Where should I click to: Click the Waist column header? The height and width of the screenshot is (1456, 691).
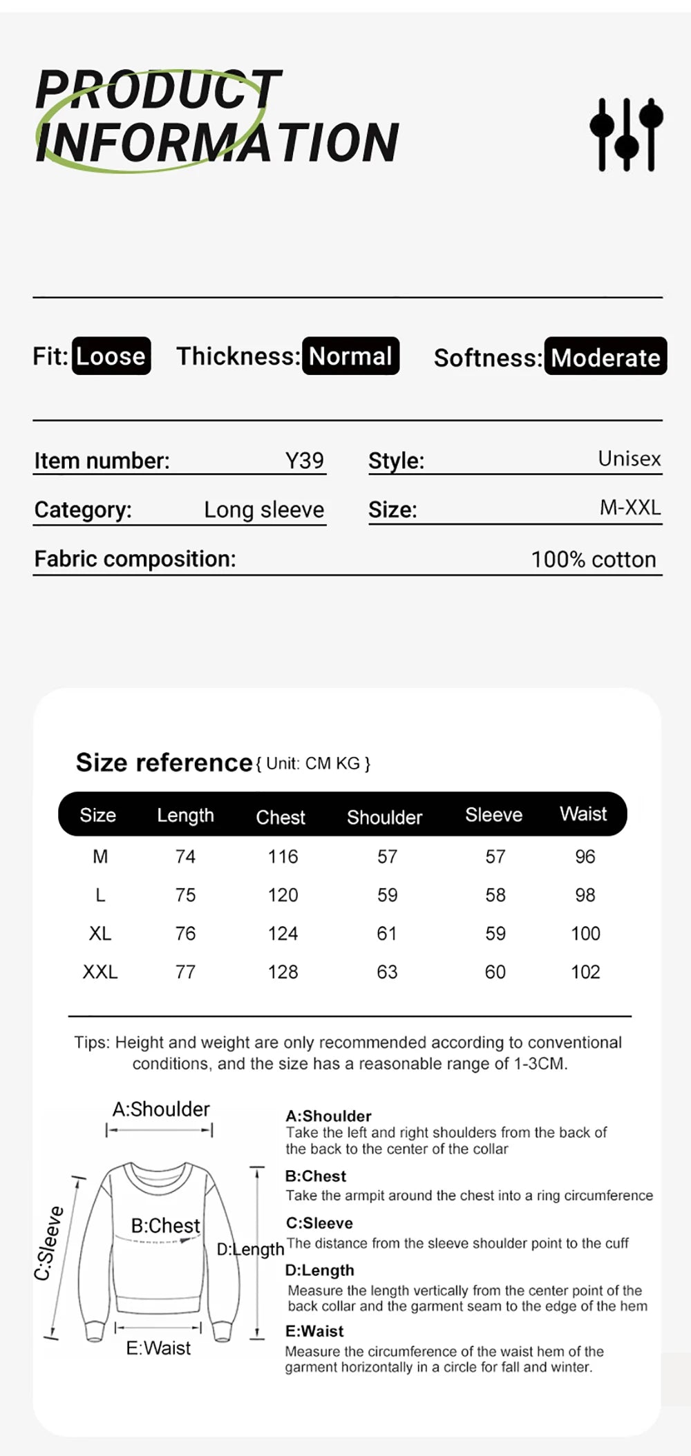[x=583, y=814]
